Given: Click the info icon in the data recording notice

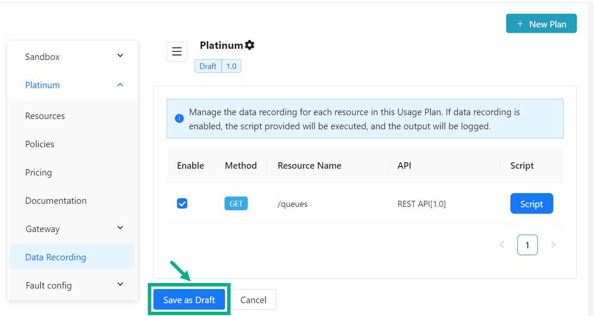Looking at the screenshot, I should tap(179, 118).
